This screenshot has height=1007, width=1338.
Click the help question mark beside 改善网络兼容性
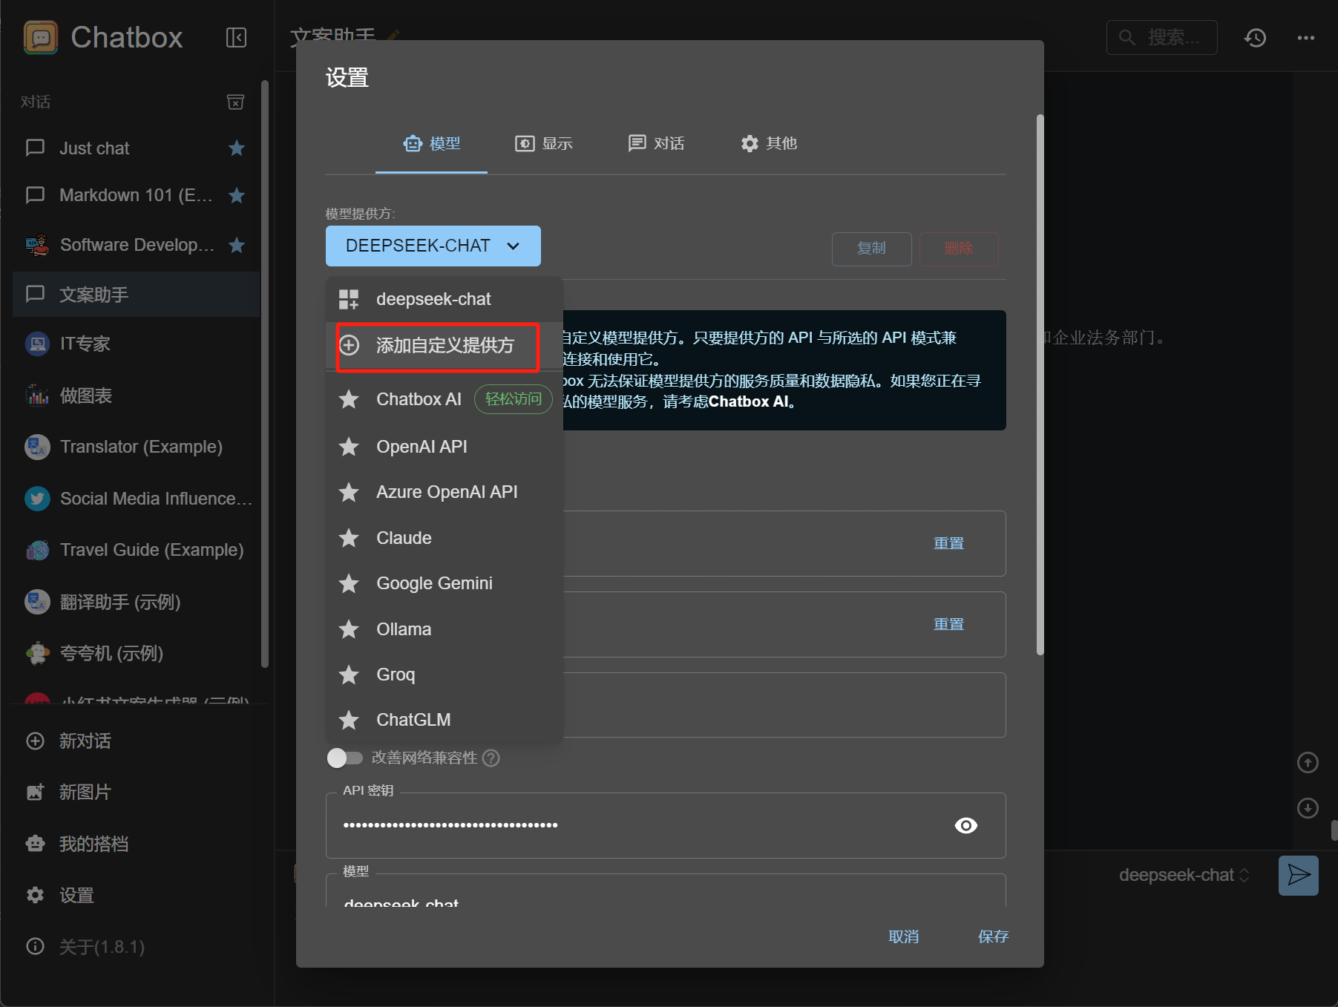pos(491,758)
